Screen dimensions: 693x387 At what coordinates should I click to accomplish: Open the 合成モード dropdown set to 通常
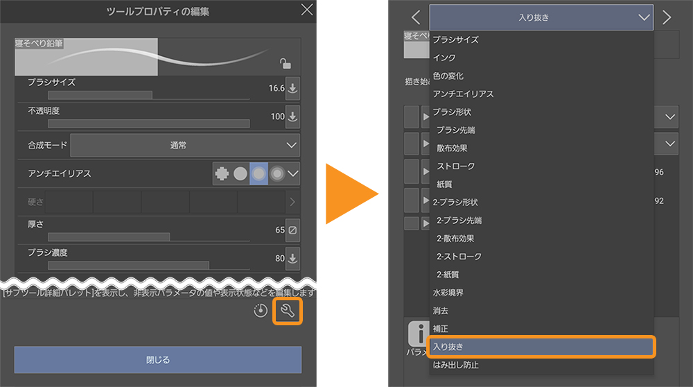[x=184, y=146]
